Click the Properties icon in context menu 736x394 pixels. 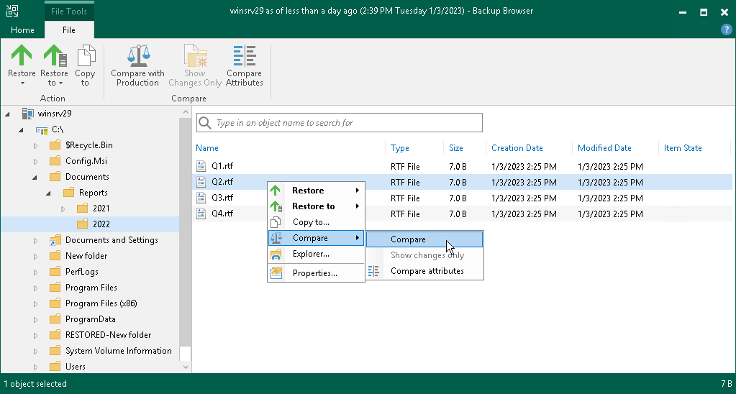276,273
